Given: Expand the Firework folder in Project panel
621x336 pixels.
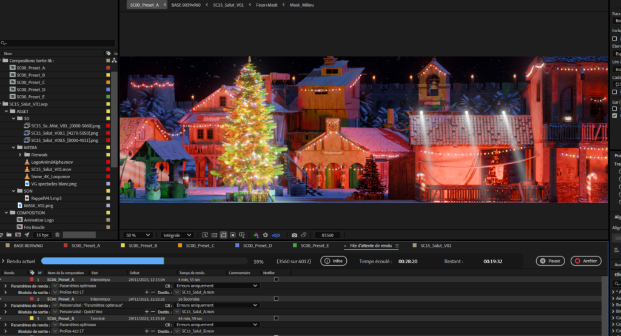Looking at the screenshot, I should click(19, 155).
